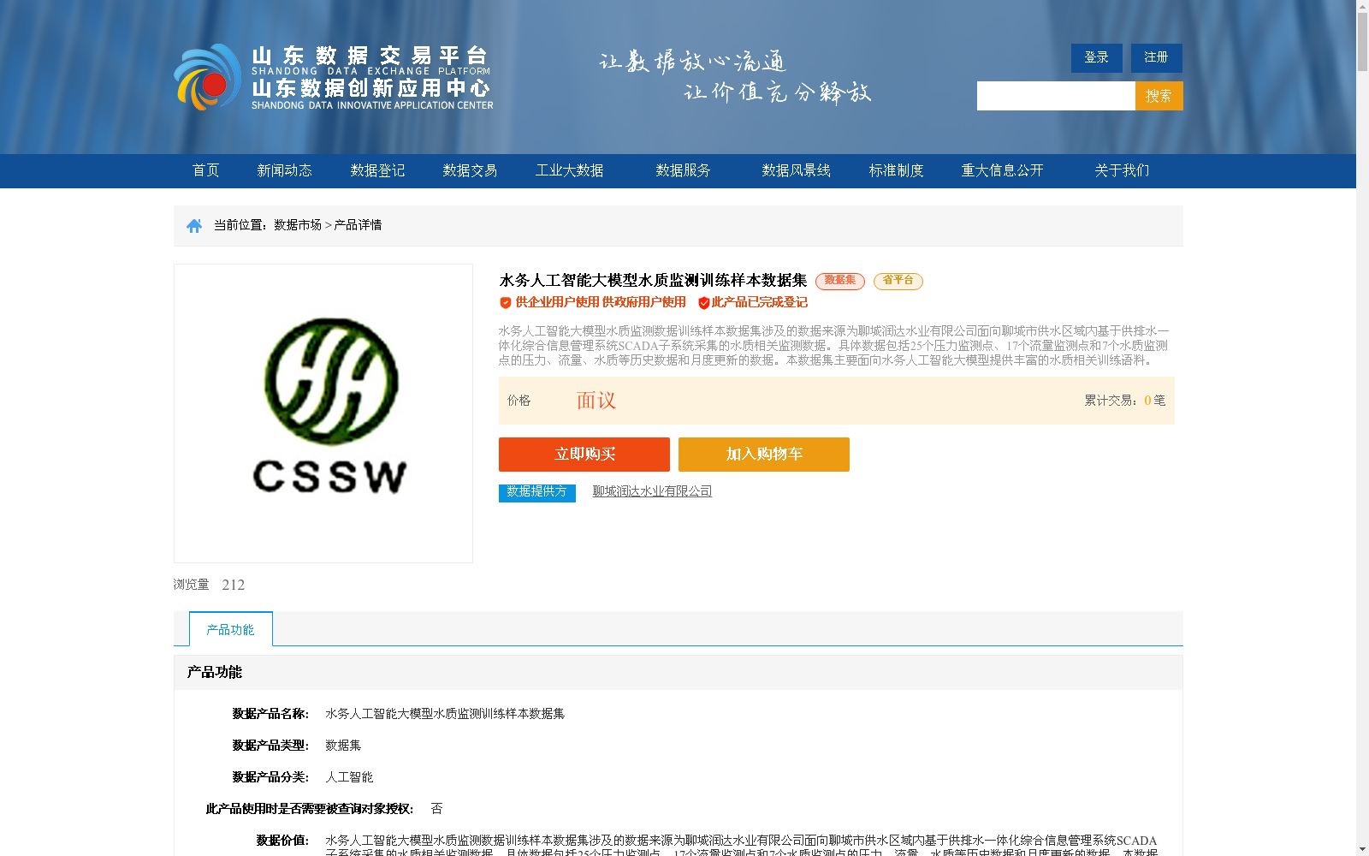The image size is (1369, 856).
Task: Click 数据市场 in the breadcrumb
Action: click(298, 225)
